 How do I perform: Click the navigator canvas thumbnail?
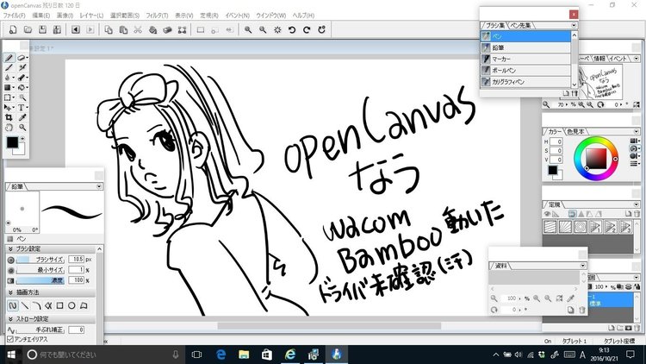tap(599, 81)
